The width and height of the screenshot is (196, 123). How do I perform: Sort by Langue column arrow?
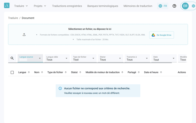point(29,72)
